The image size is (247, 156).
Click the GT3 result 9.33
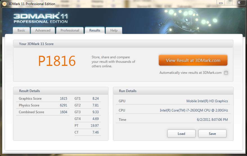pos(96,112)
